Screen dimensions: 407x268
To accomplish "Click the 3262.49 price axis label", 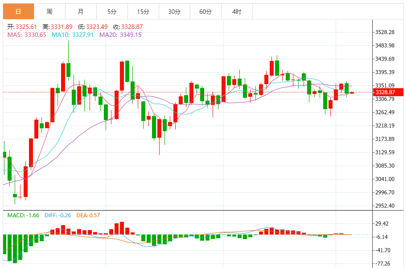I will (385, 112).
